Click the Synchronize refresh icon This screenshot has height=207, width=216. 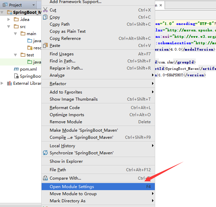pyautogui.click(x=45, y=153)
